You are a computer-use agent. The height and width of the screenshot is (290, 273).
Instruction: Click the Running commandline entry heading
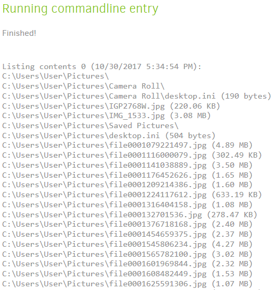click(x=80, y=9)
